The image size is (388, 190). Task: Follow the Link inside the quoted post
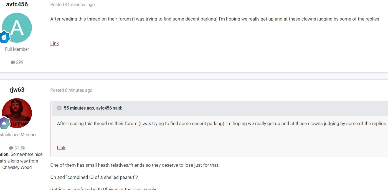(x=61, y=148)
